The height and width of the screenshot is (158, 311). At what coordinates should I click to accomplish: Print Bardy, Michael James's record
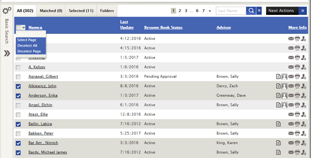tap(297, 152)
